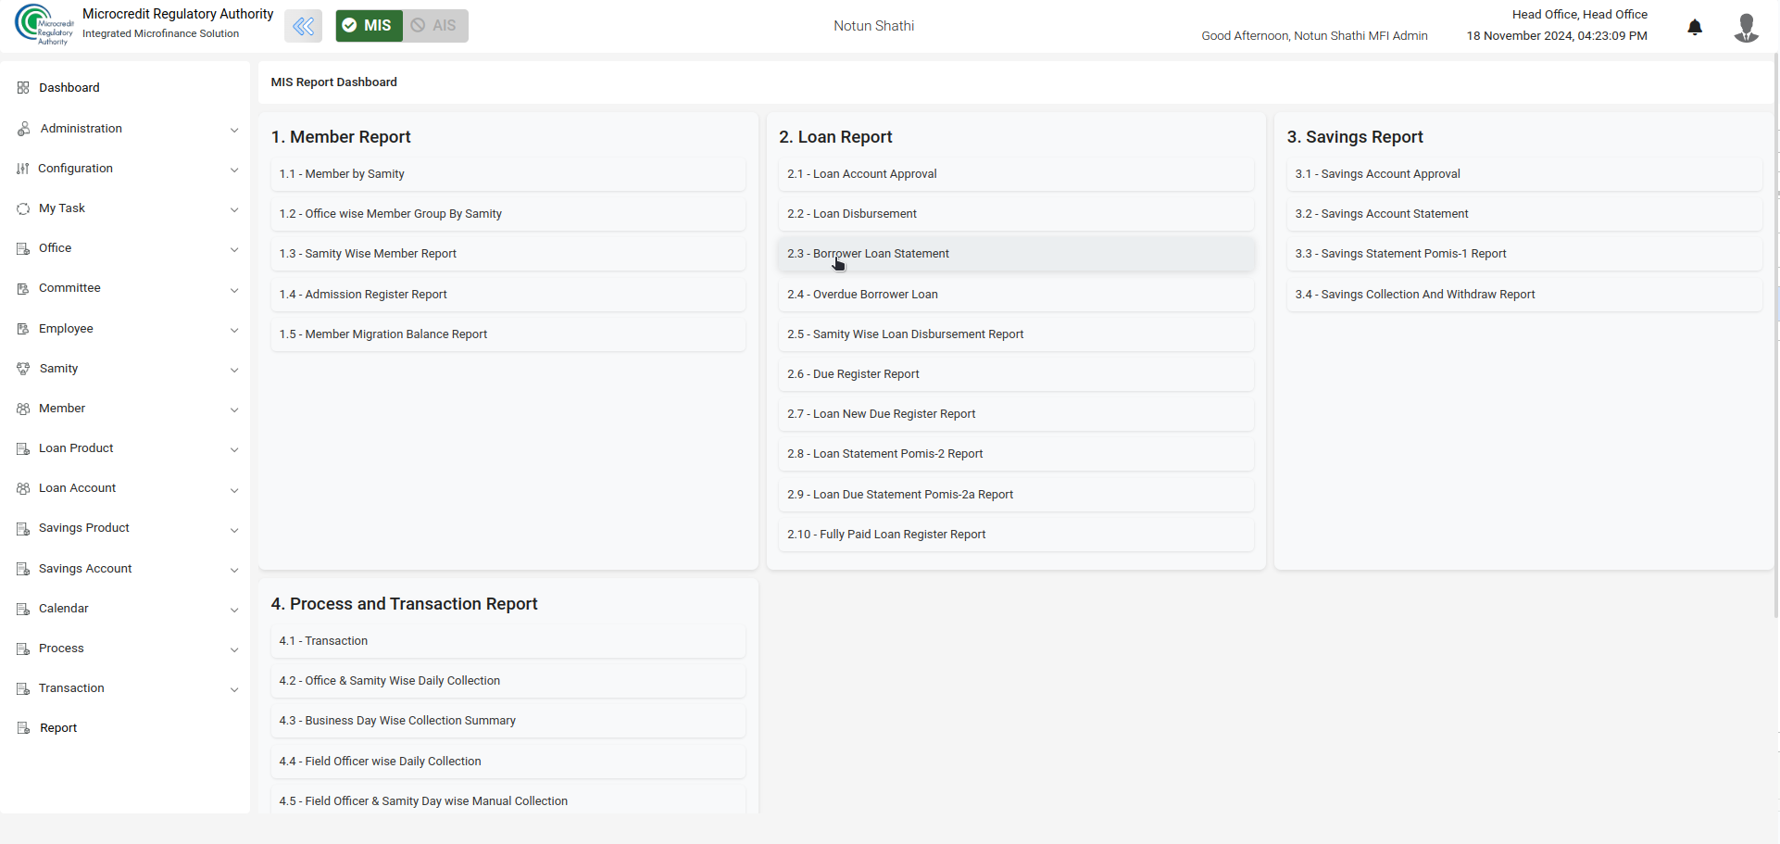
Task: Click the Member sidebar icon
Action: (x=23, y=409)
